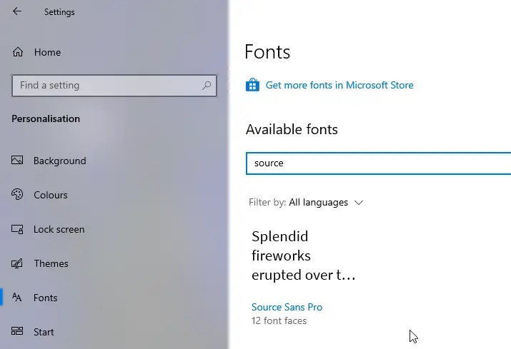511x349 pixels.
Task: Click the Background picture icon
Action: (17, 160)
